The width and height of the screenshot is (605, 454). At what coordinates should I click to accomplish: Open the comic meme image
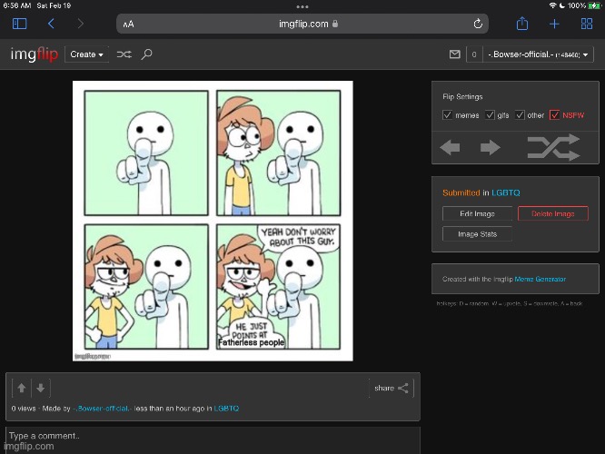(213, 221)
